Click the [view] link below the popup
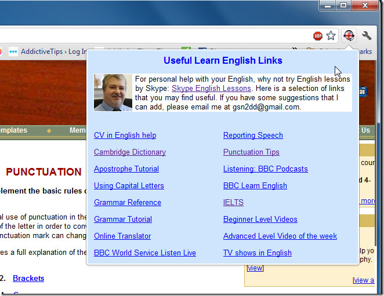Viewport: 384px width, 296px height. (x=255, y=268)
